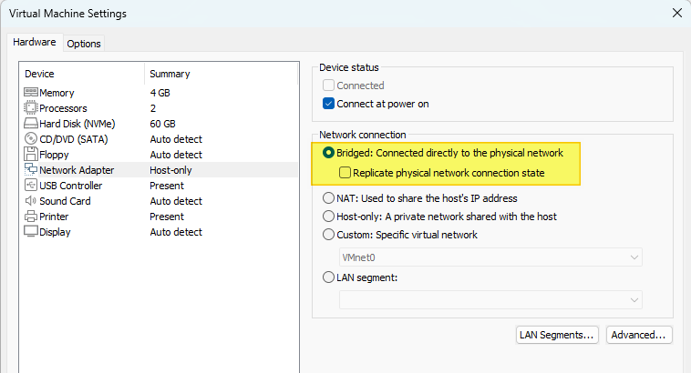Click the Floppy row label
Image resolution: width=691 pixels, height=373 pixels.
(x=54, y=155)
